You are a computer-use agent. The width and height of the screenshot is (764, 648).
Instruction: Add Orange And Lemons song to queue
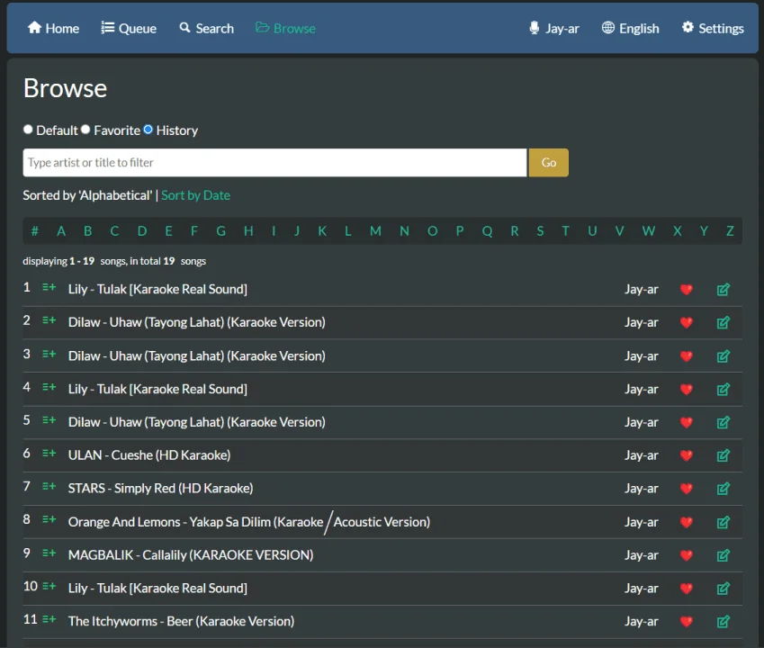[49, 520]
